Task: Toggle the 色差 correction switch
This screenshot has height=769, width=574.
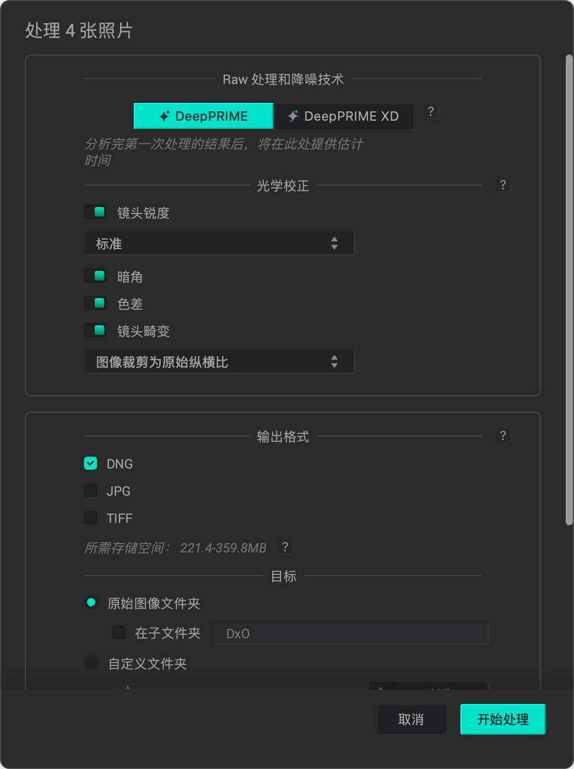Action: pos(95,303)
